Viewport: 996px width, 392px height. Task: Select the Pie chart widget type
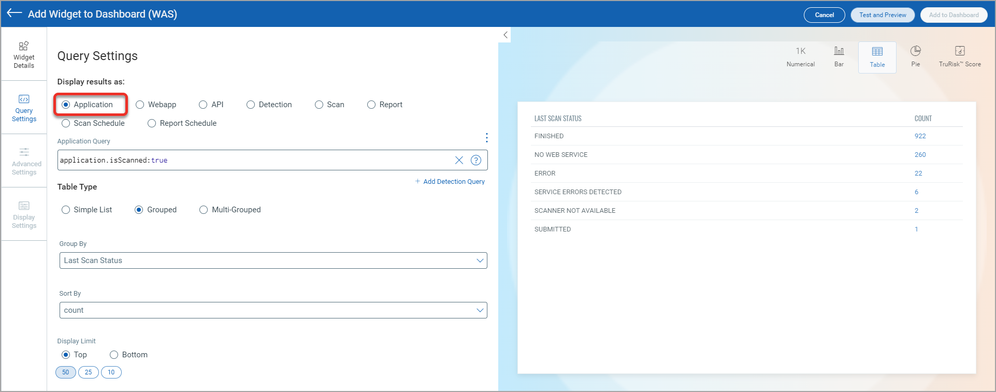click(x=915, y=56)
